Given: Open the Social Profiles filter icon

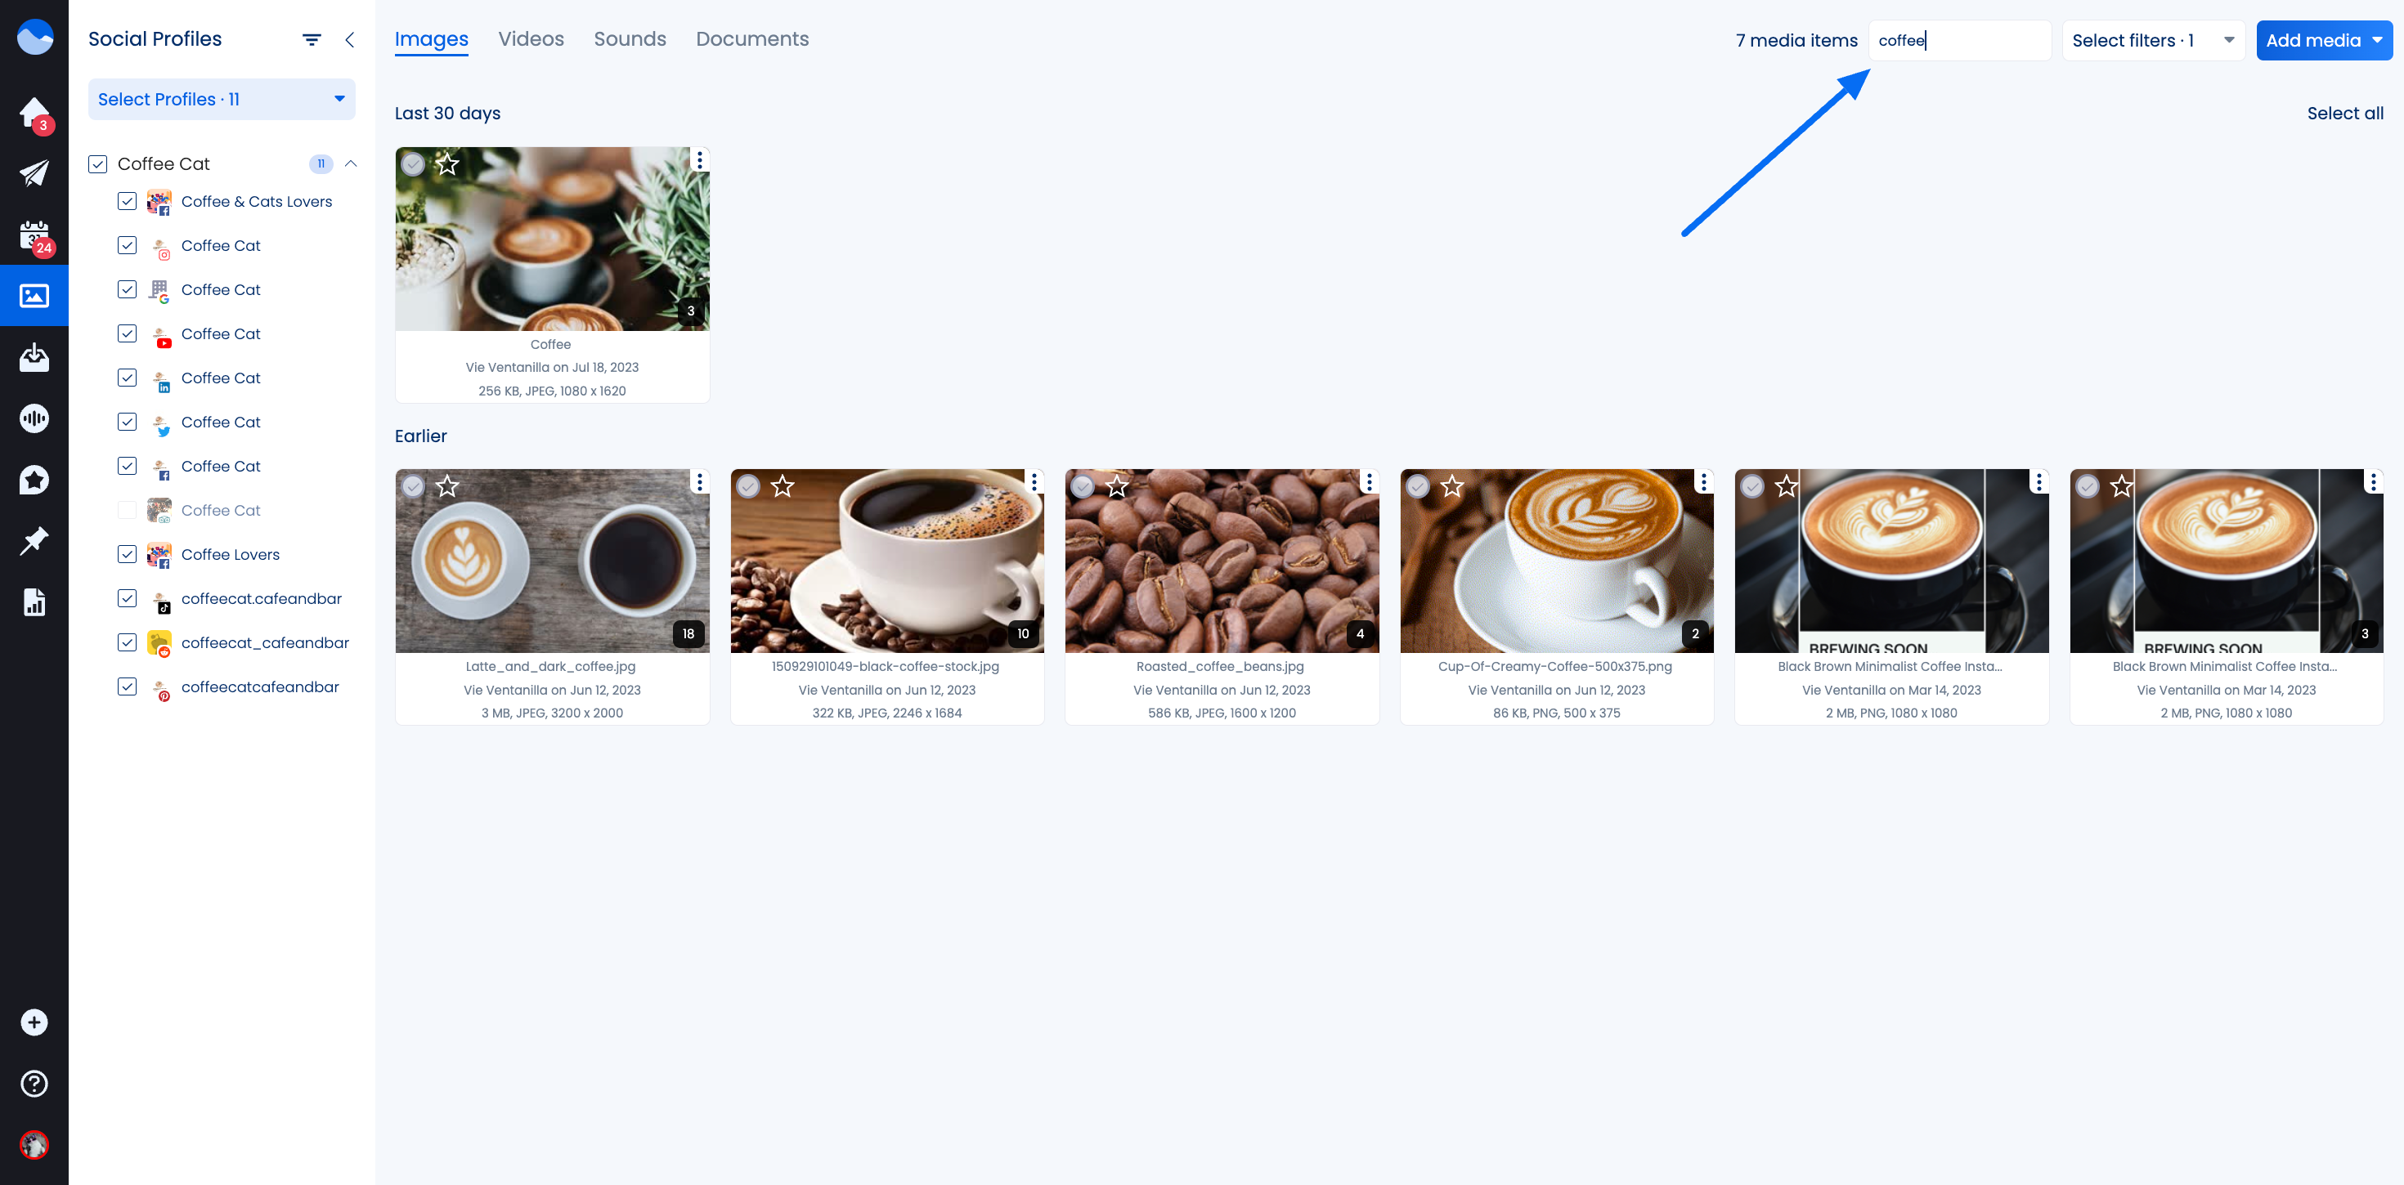Looking at the screenshot, I should coord(312,39).
